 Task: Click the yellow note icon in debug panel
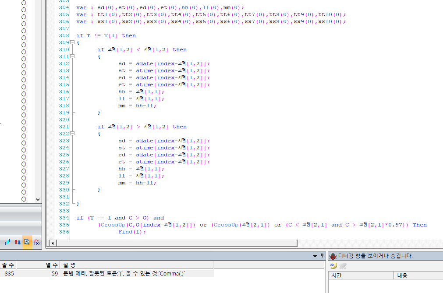(334, 266)
